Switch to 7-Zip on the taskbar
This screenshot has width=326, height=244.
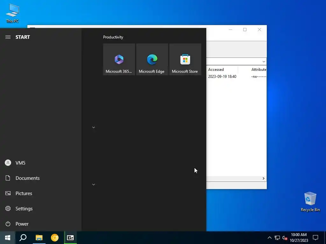click(70, 238)
